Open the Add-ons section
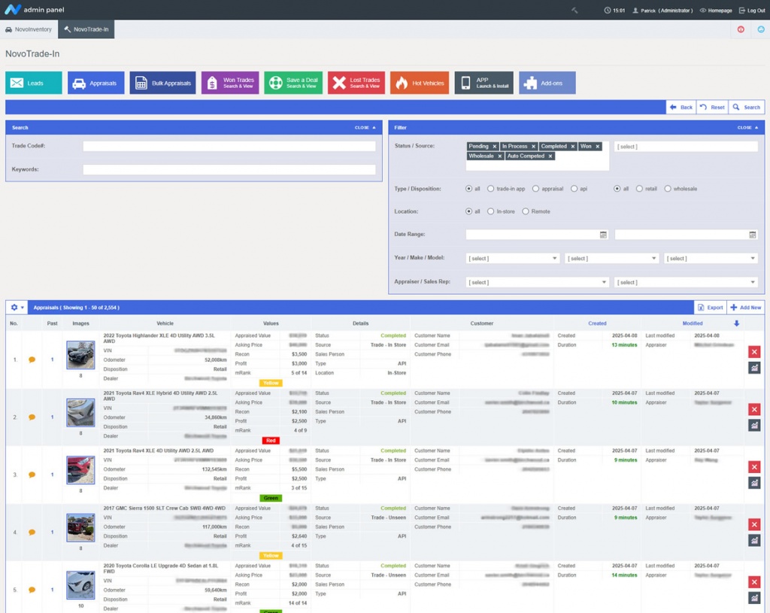Viewport: 770px width, 613px height. click(547, 83)
